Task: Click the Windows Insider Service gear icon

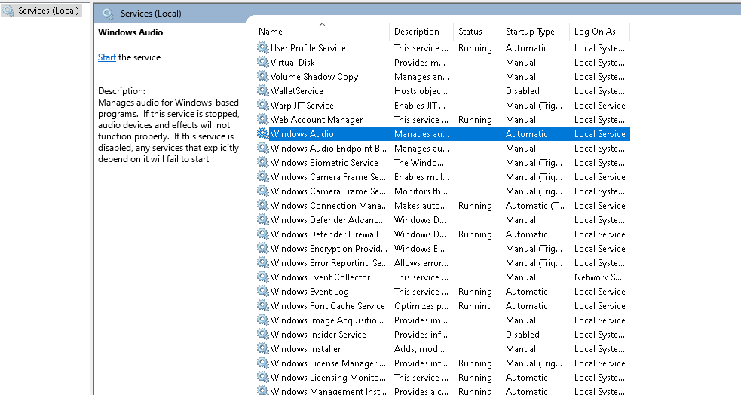Action: point(263,334)
